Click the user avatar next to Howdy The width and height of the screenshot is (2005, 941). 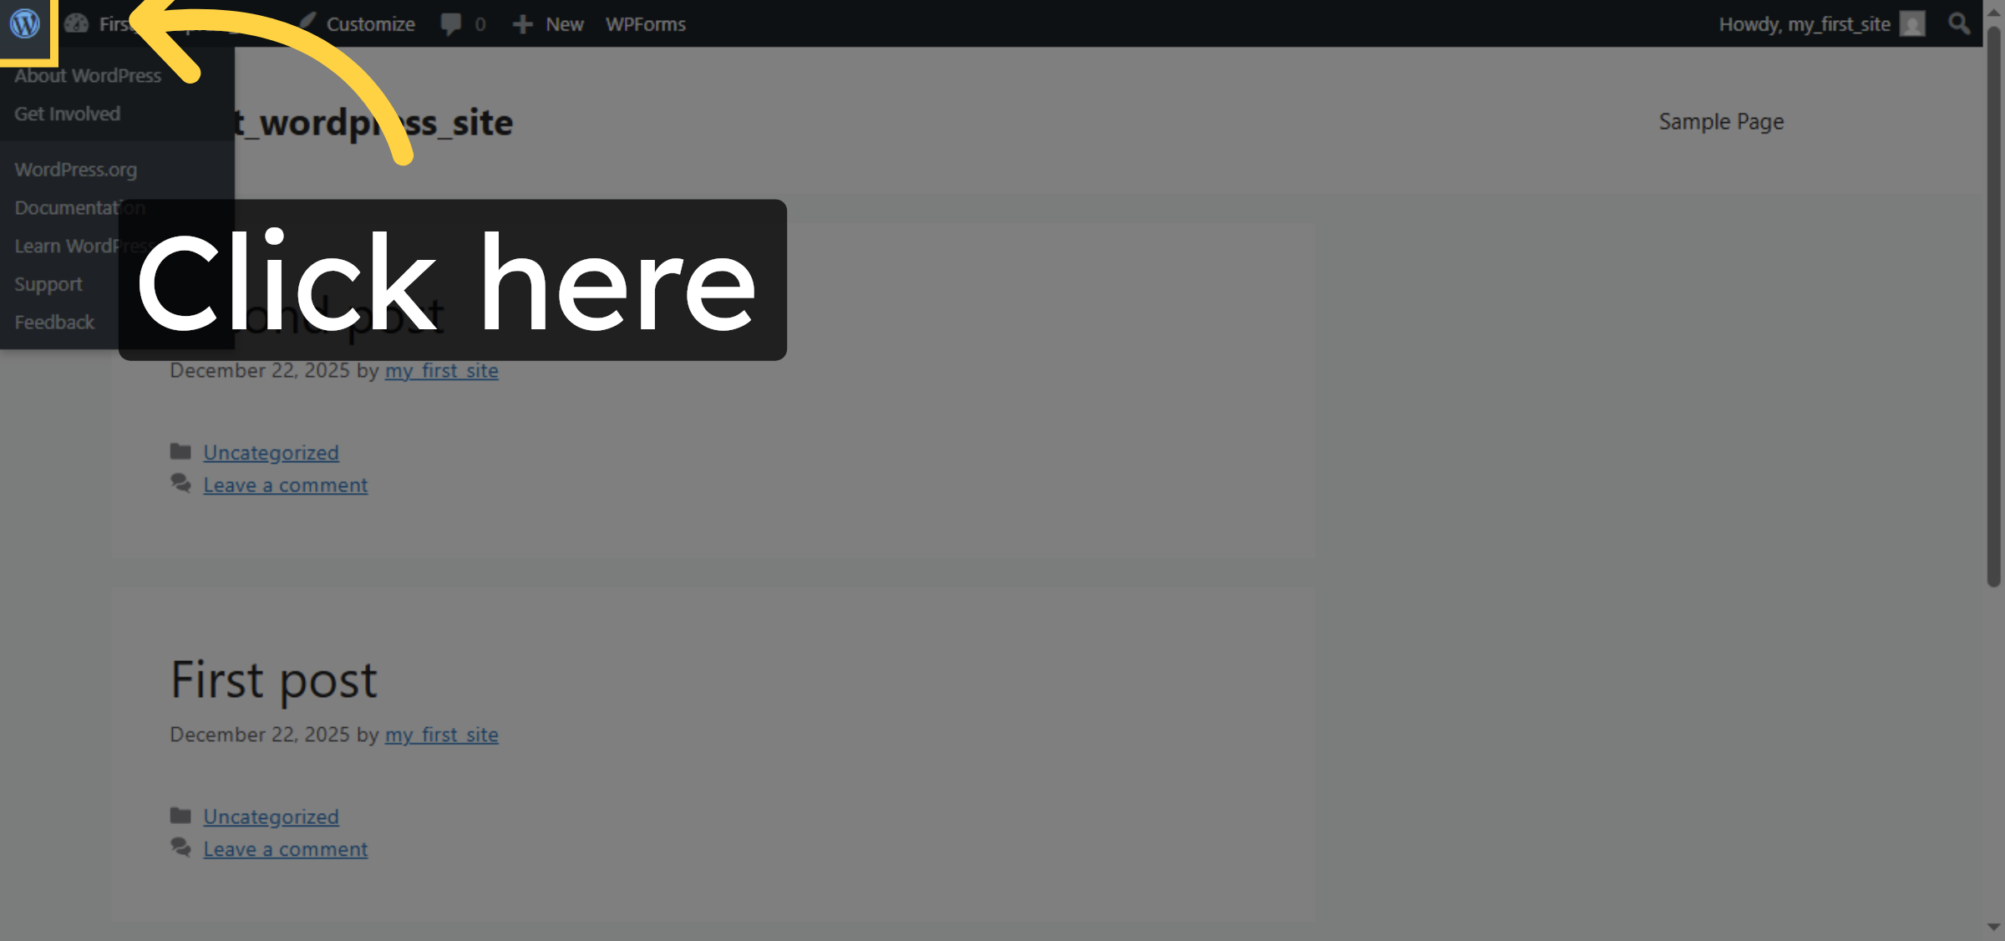click(x=1911, y=23)
